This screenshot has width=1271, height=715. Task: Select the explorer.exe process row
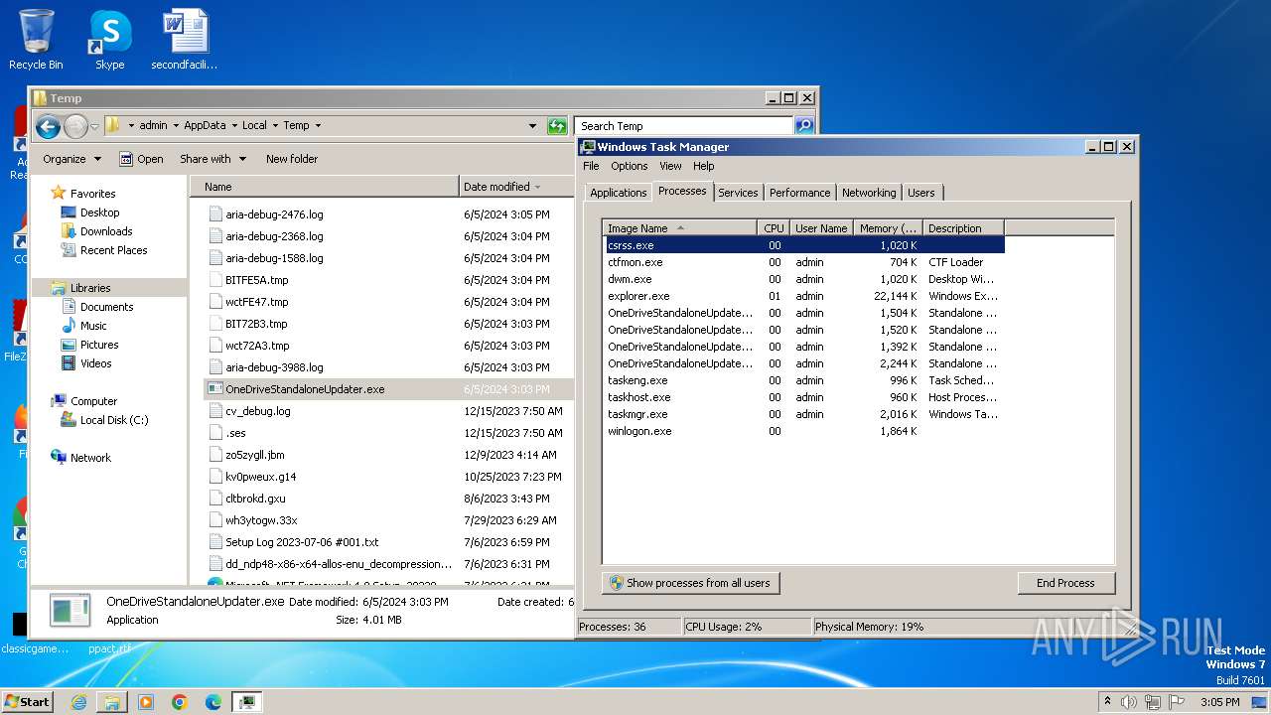pyautogui.click(x=804, y=296)
